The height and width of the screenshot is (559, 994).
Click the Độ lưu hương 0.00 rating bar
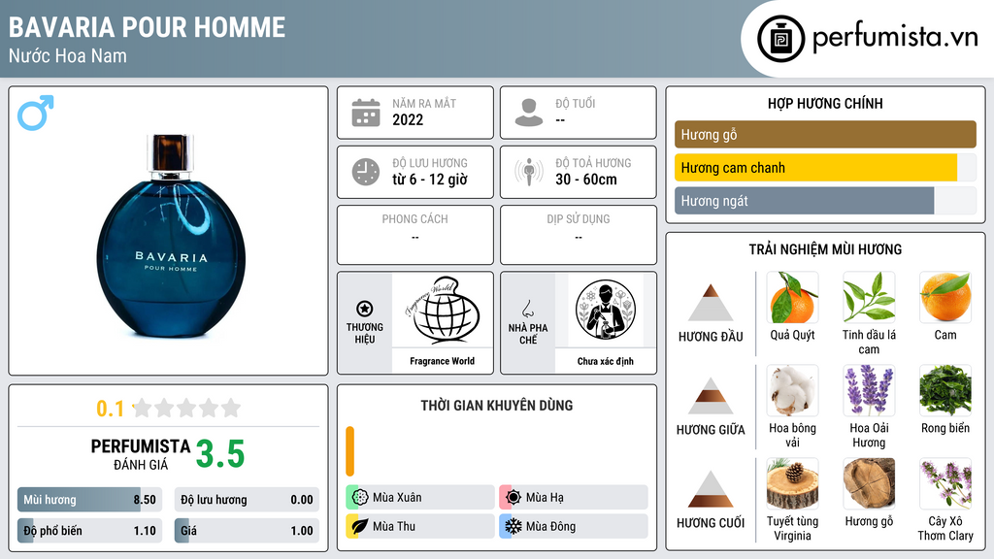[x=247, y=500]
